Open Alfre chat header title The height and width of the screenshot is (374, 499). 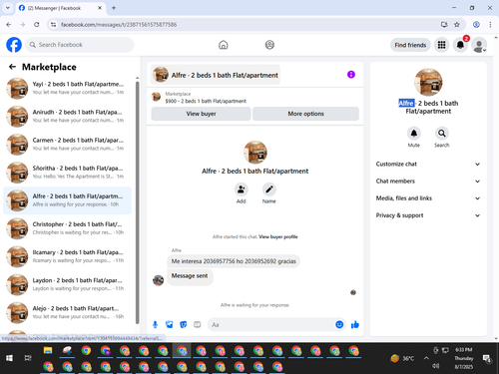click(216, 75)
